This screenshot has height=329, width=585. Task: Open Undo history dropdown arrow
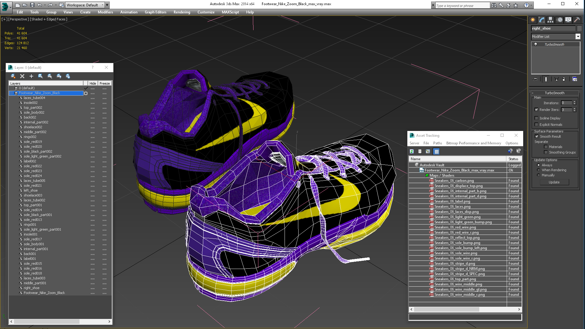coord(45,5)
